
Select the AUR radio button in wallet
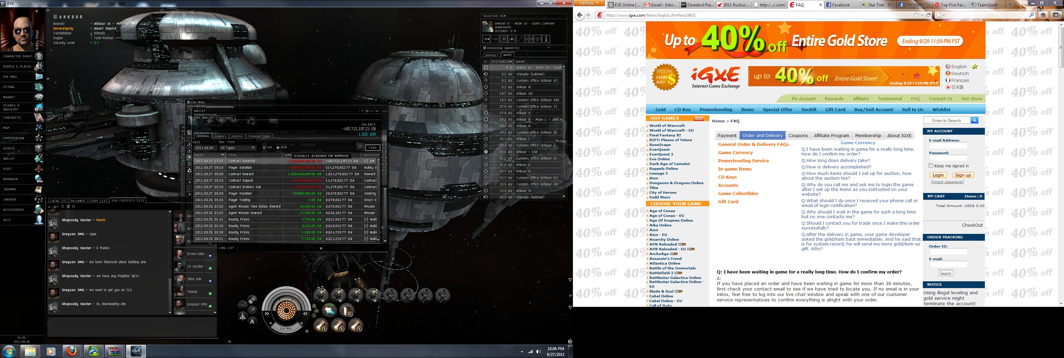[278, 147]
